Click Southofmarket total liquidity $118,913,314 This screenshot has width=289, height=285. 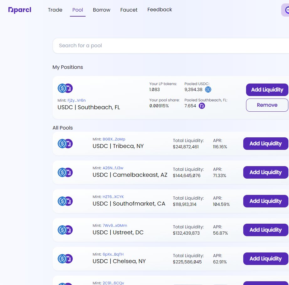click(185, 204)
